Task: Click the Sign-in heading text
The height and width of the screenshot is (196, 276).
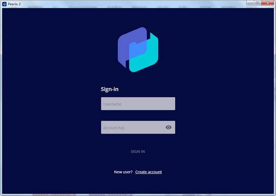Action: pos(110,90)
